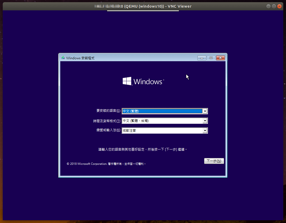Viewport: 286px width, 223px height.
Task: Expand the 時間及貨幣格式 time format dropdown
Action: [205, 121]
